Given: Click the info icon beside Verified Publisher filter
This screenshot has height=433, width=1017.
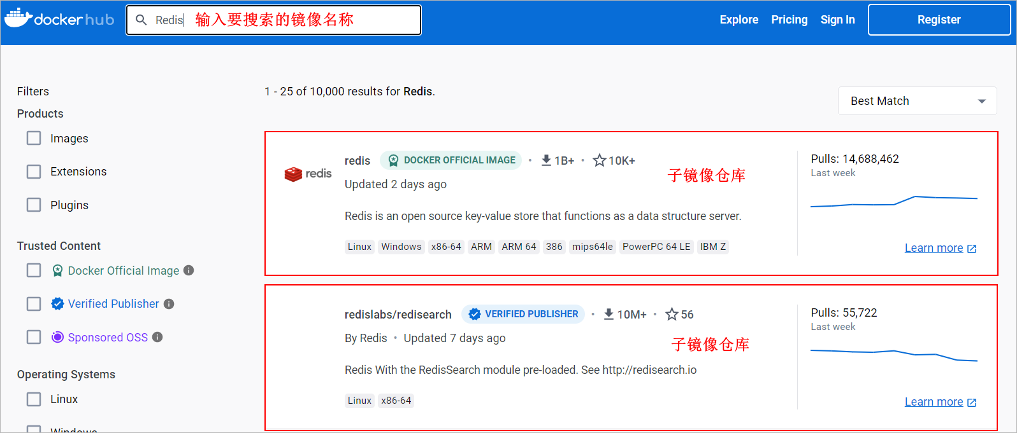Looking at the screenshot, I should tap(169, 304).
